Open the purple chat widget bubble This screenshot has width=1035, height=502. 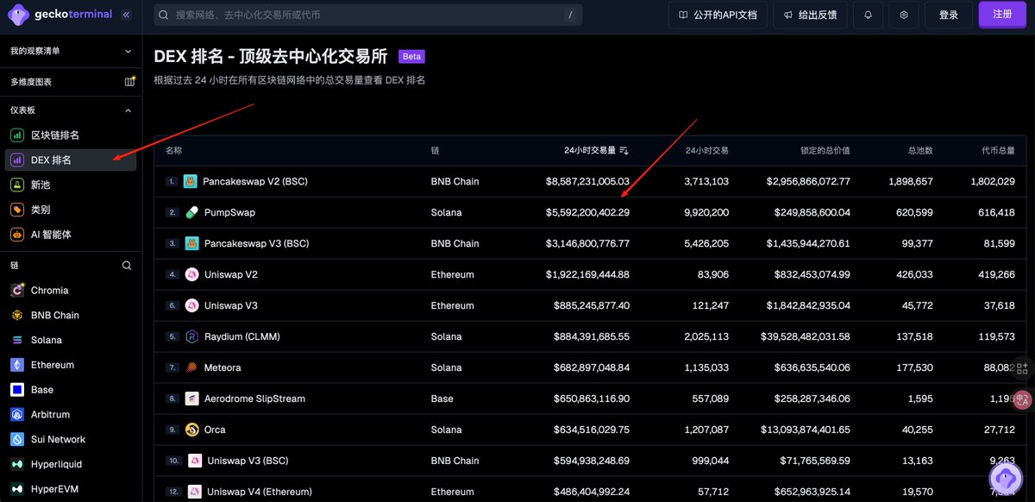pos(1005,478)
